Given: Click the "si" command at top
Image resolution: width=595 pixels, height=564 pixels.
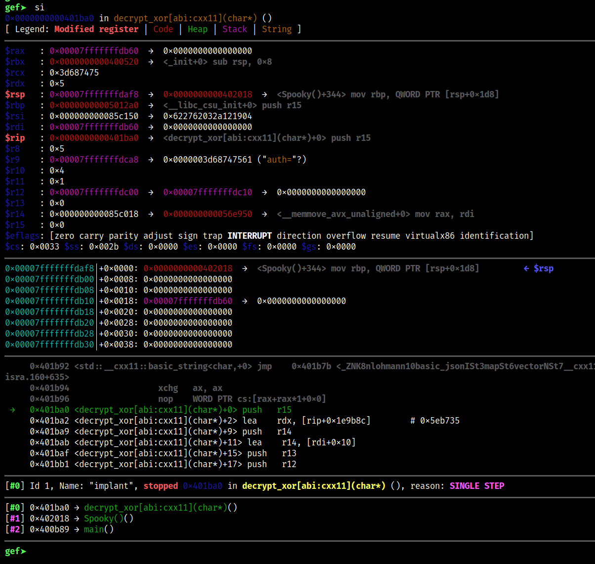Looking at the screenshot, I should click(x=40, y=7).
